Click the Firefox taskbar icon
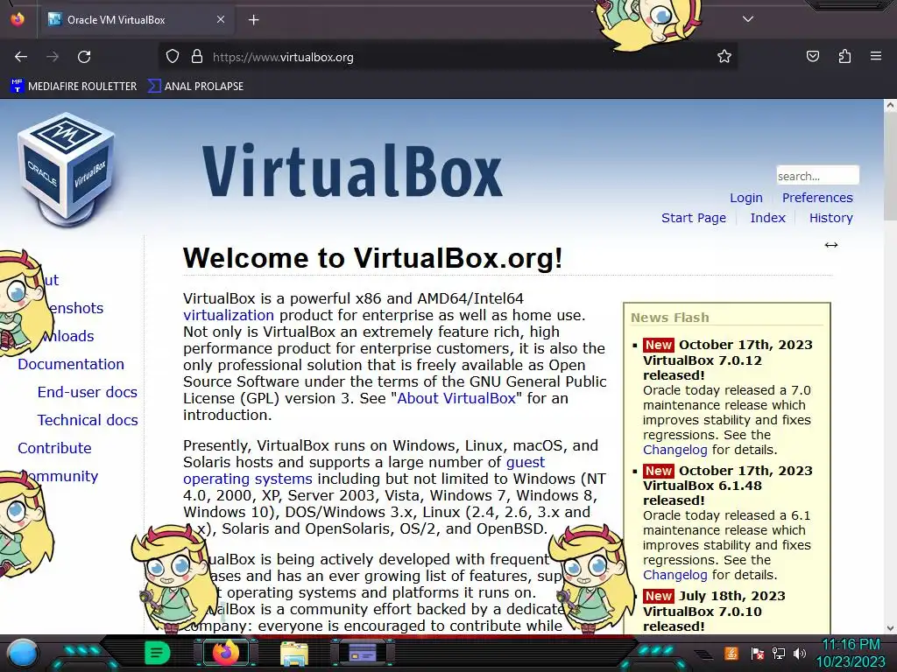 pos(225,653)
